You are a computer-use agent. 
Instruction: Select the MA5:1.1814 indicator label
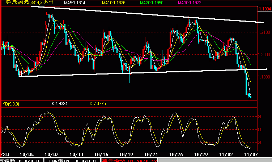75,3
